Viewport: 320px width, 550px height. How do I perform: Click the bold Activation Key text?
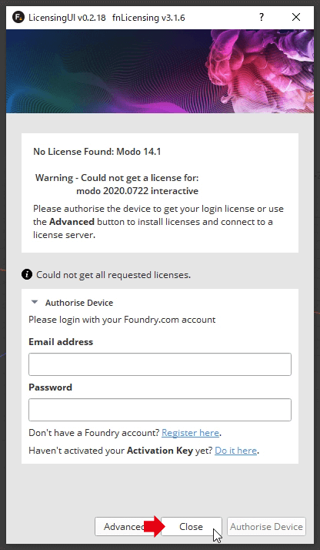(x=160, y=451)
